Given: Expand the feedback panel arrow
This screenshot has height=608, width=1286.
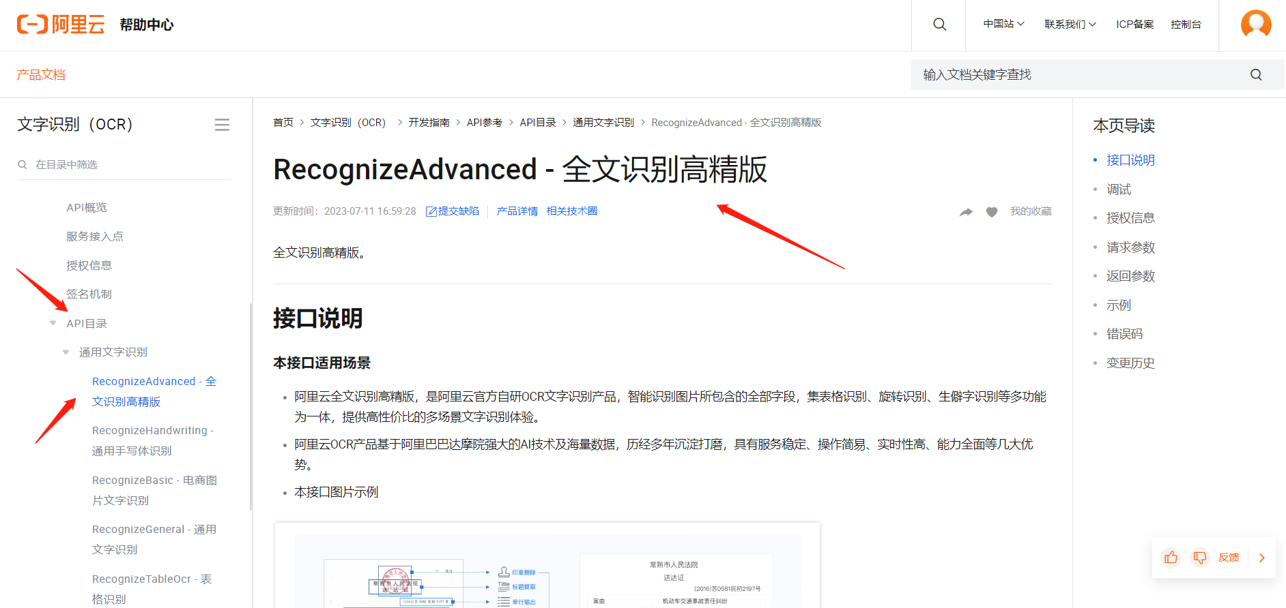Looking at the screenshot, I should [1262, 558].
